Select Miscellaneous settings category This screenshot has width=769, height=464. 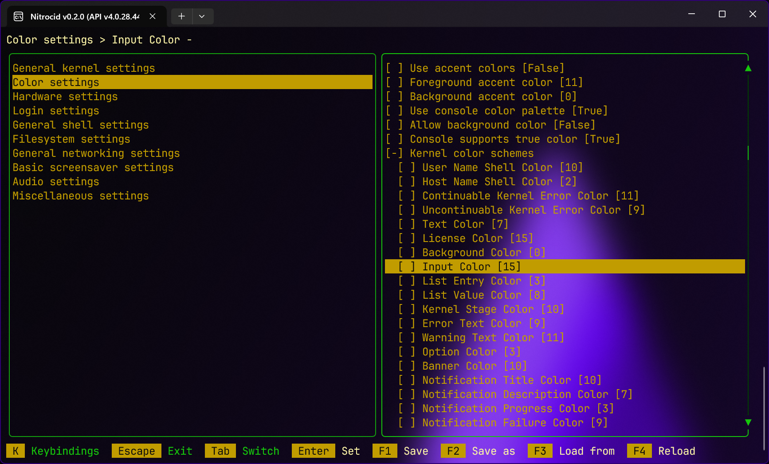tap(81, 196)
